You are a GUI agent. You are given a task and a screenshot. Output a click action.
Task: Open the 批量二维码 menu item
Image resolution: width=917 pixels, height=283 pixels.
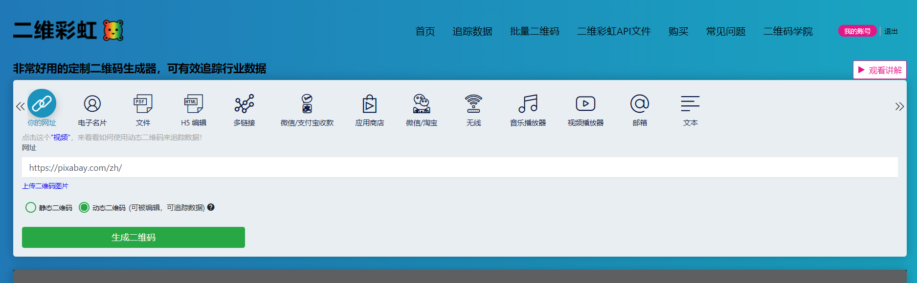click(535, 31)
